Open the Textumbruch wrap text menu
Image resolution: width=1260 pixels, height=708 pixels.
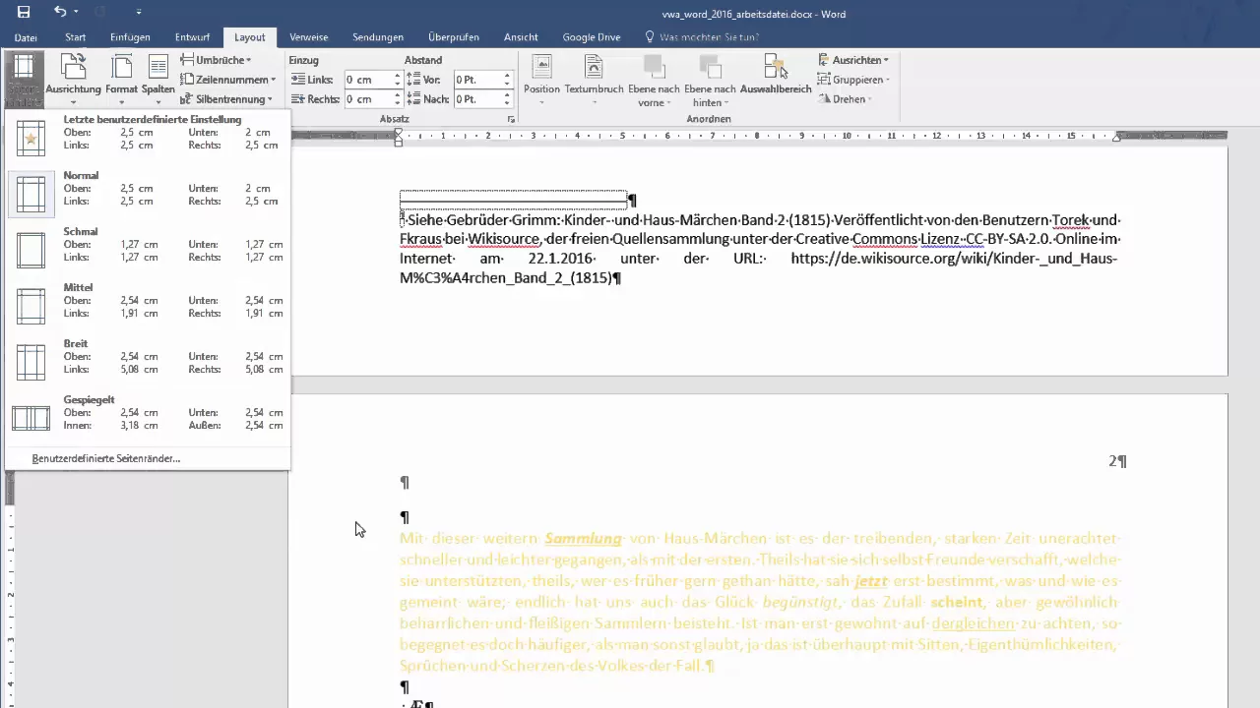point(594,80)
